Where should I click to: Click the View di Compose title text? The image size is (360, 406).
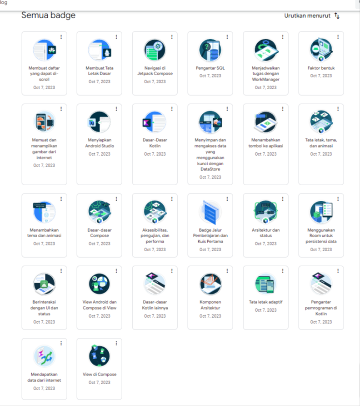click(x=100, y=375)
